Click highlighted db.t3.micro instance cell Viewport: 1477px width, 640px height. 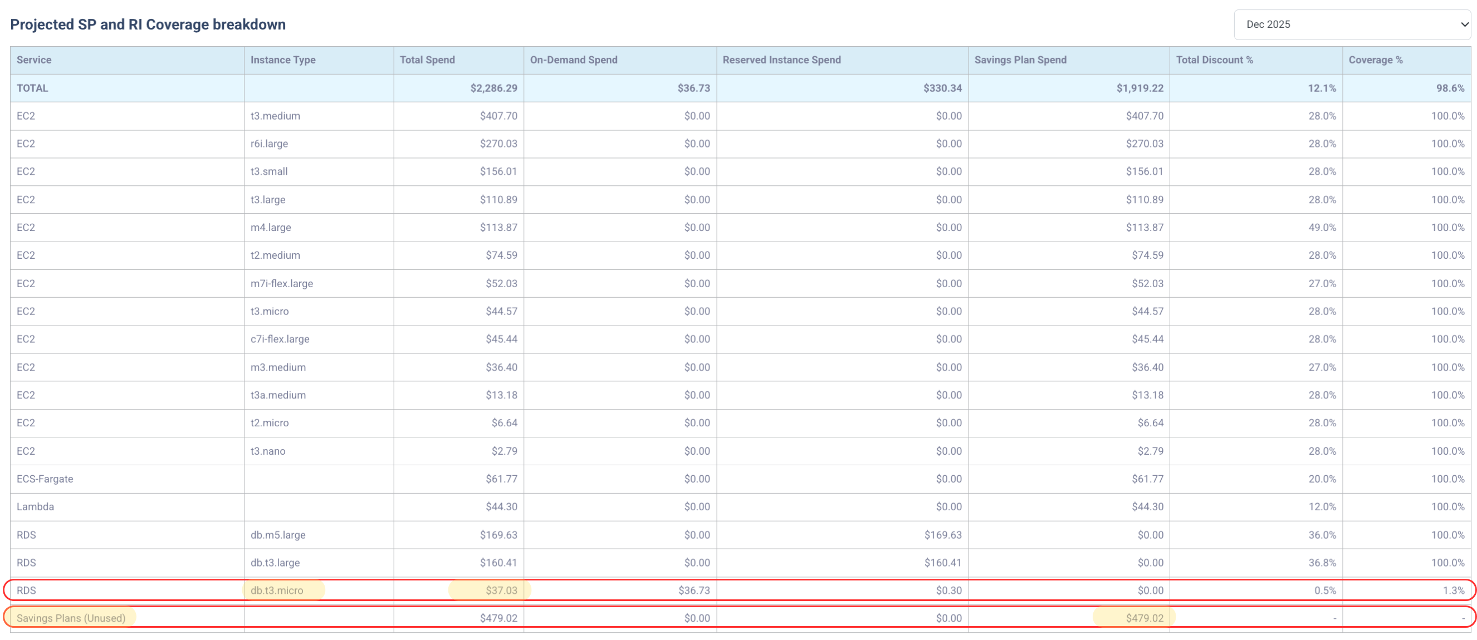click(276, 590)
